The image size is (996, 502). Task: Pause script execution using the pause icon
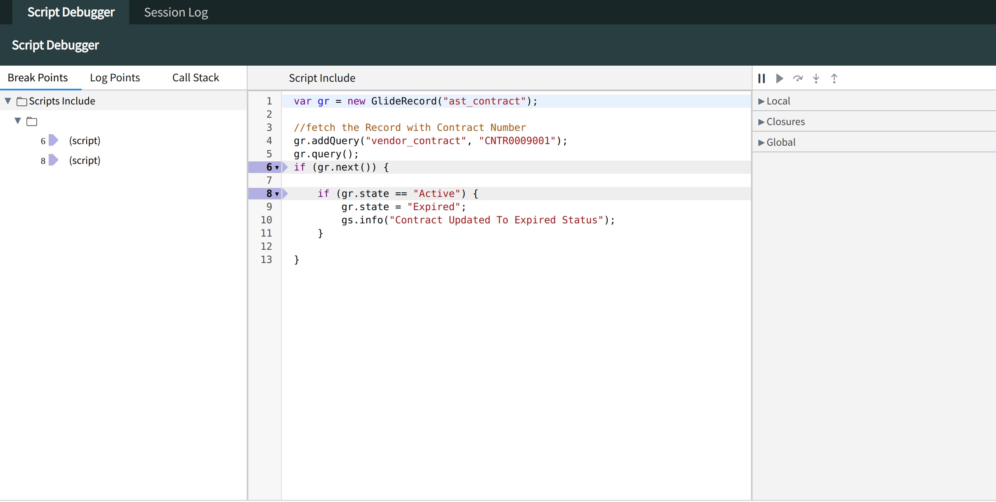coord(762,78)
